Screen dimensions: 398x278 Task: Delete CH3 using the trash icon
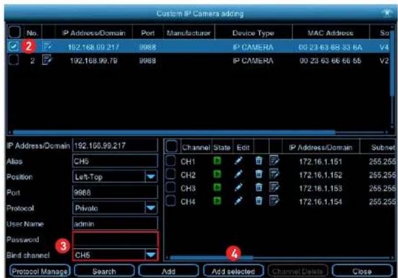[x=259, y=187]
